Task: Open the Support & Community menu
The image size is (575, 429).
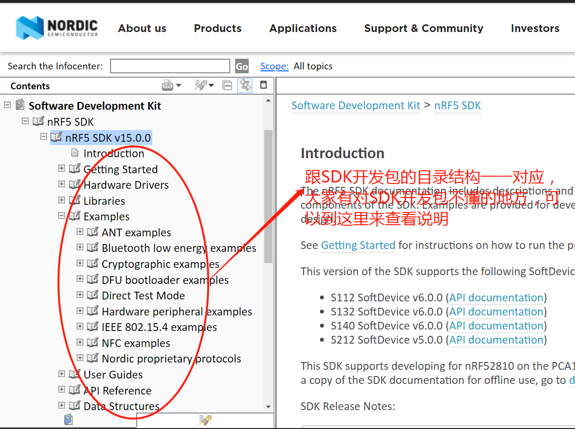Action: [424, 28]
